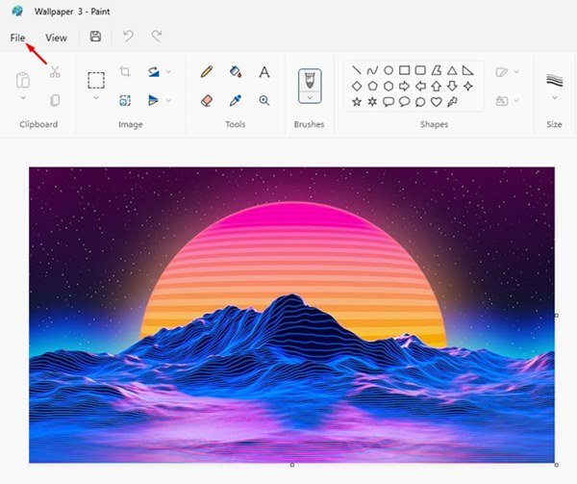
Task: Pick the Right arrow shape
Action: pos(405,87)
